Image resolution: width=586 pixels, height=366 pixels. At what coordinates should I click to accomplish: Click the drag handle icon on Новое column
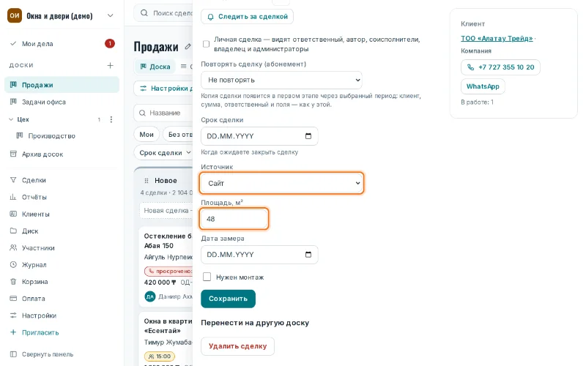146,181
